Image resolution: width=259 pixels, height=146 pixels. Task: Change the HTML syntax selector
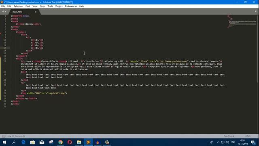(248, 136)
